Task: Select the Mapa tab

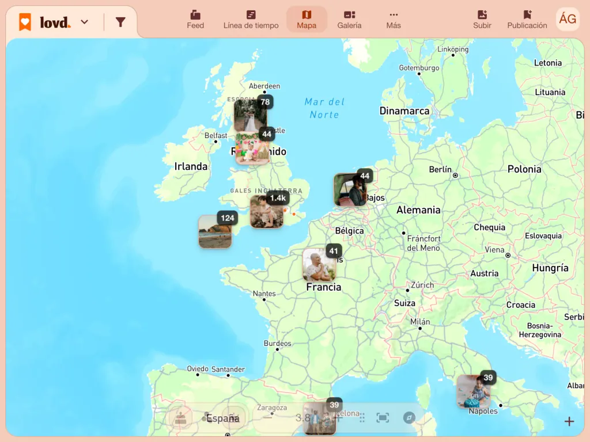Action: [x=307, y=20]
